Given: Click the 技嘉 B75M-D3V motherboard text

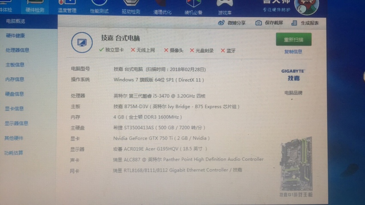Looking at the screenshot, I should point(176,106).
